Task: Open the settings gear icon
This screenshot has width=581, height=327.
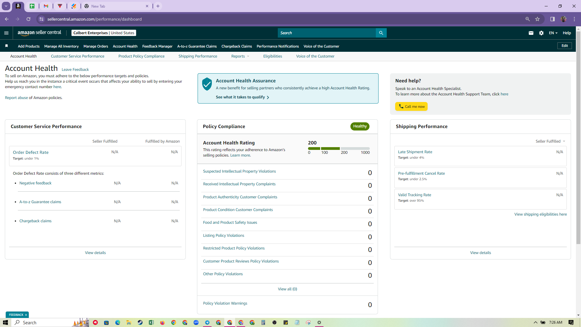Action: [x=541, y=33]
